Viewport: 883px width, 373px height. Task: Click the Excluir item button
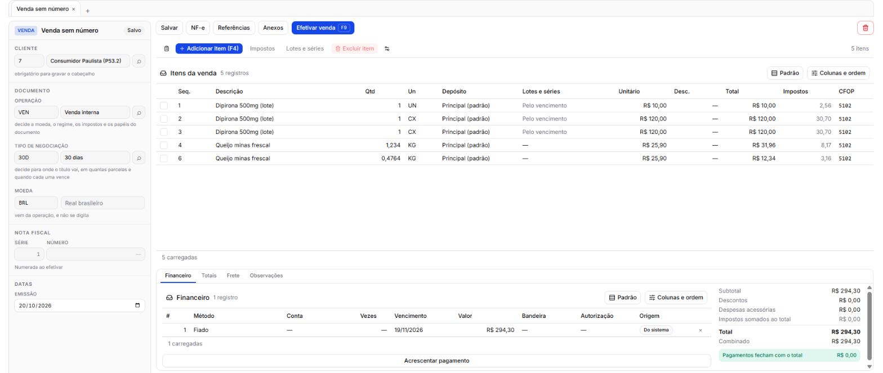pyautogui.click(x=355, y=48)
